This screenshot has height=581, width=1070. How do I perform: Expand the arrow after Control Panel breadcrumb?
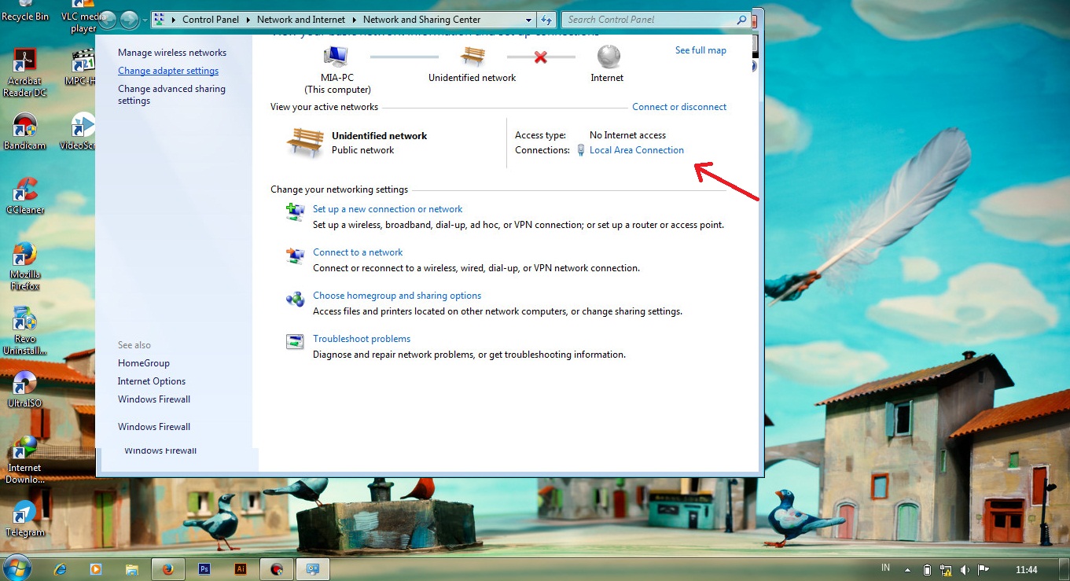[x=248, y=20]
